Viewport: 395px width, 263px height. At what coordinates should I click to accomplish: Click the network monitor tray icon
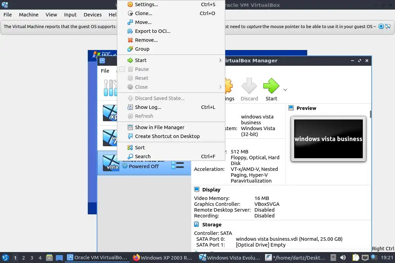pos(365,258)
